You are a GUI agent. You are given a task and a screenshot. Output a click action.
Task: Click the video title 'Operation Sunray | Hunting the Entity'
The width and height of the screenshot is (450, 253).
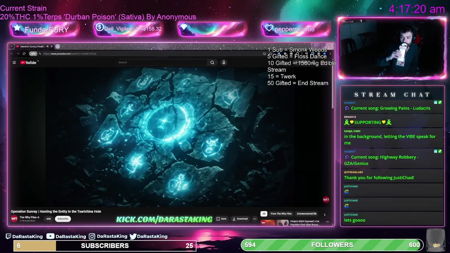(56, 212)
